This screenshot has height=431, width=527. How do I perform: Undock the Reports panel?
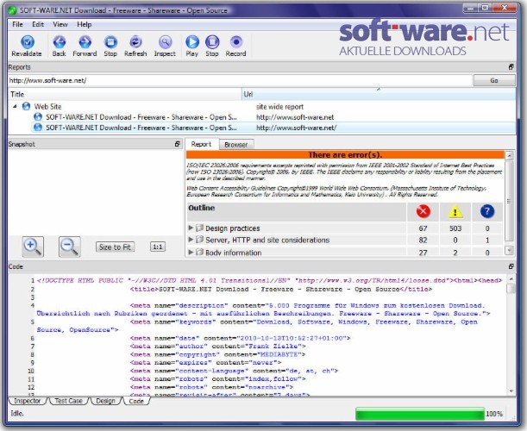pos(511,67)
